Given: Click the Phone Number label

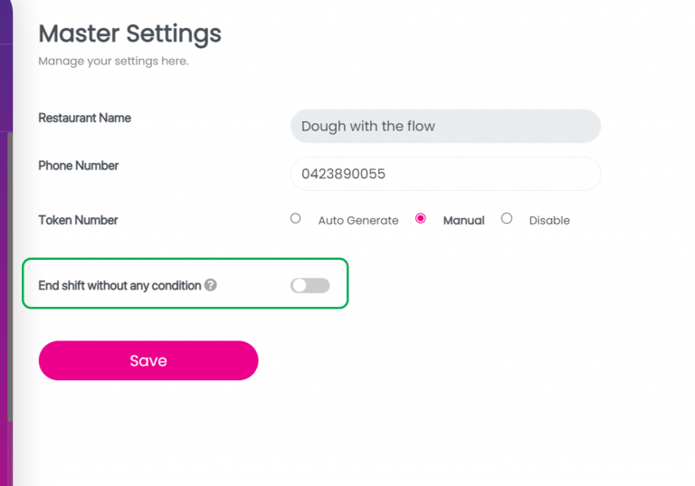Looking at the screenshot, I should point(78,166).
